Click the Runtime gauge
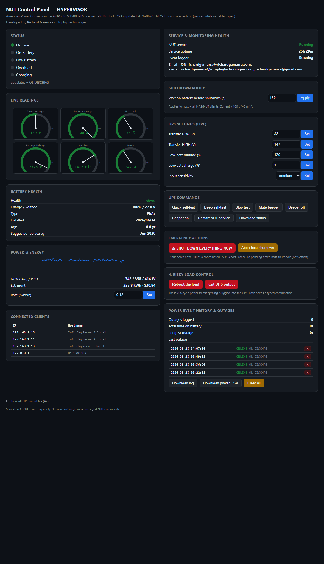324x564 pixels. 83,158
